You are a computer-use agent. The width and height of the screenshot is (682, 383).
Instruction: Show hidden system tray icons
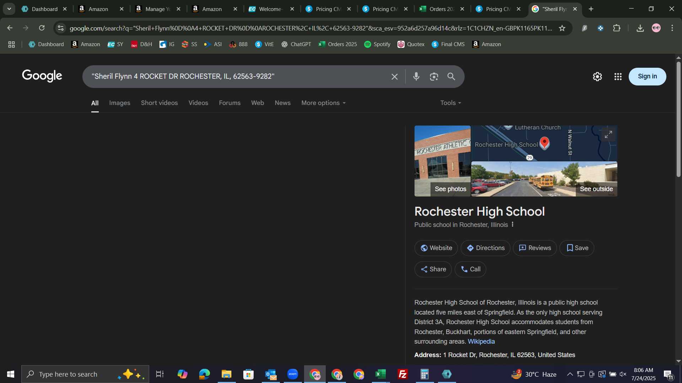coord(570,374)
